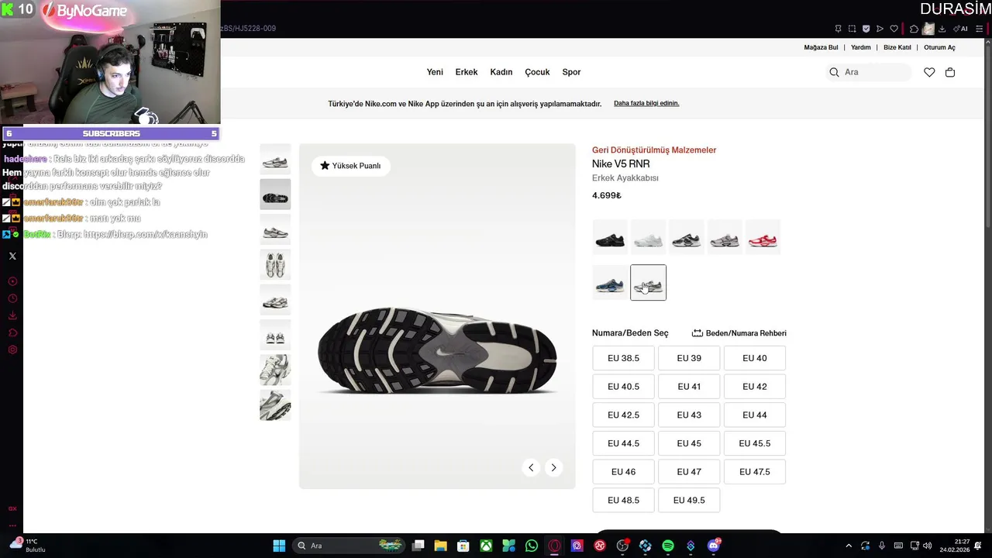
Task: Open the Kadın menu
Action: (501, 72)
